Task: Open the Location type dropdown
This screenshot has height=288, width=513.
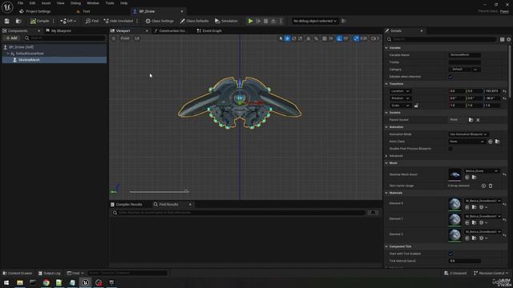Action: (x=400, y=91)
